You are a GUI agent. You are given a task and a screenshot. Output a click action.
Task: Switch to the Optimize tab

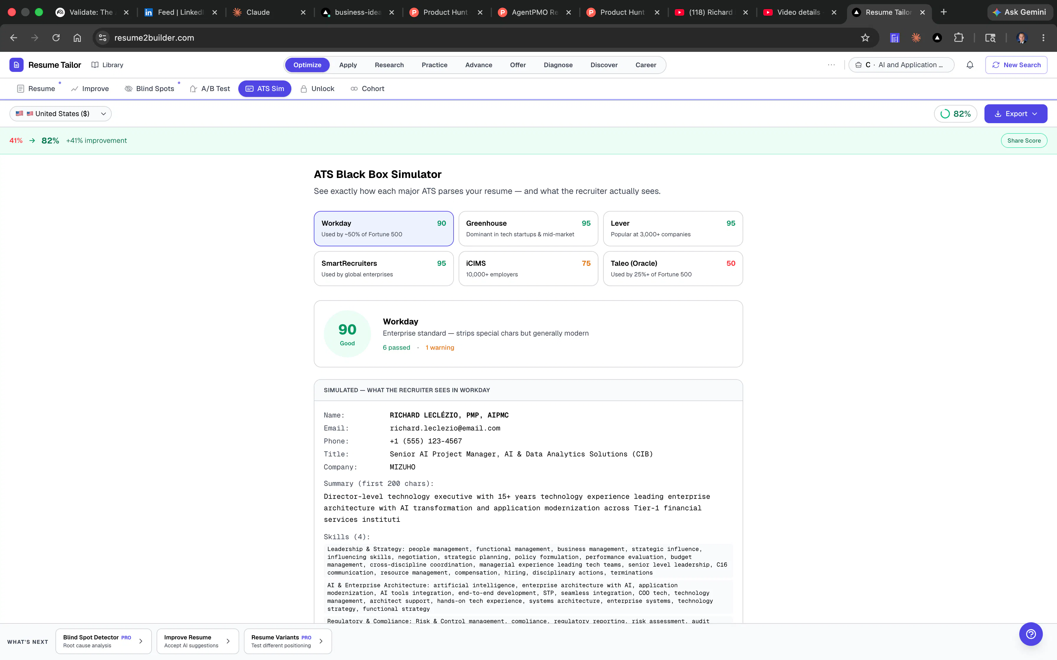point(307,65)
